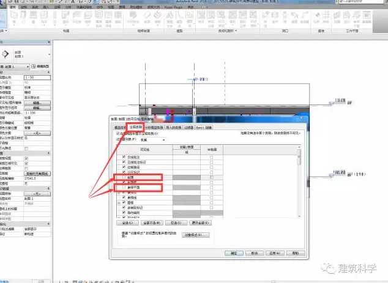Collapse the 阶段化 section in Properties

[48, 224]
